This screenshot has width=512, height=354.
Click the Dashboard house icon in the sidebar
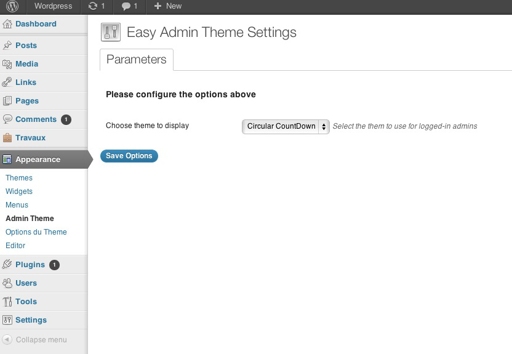click(x=7, y=24)
